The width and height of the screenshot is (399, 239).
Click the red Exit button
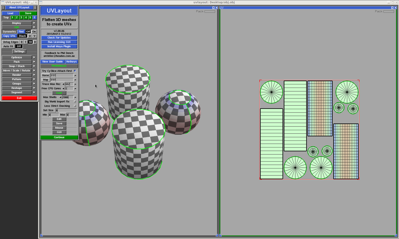point(19,98)
